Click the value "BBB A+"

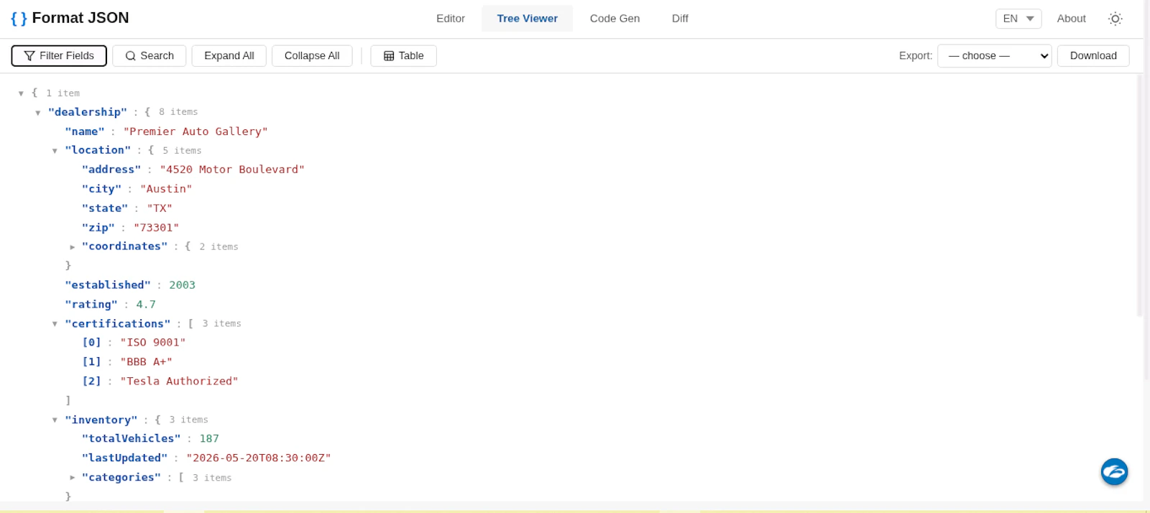pos(146,362)
